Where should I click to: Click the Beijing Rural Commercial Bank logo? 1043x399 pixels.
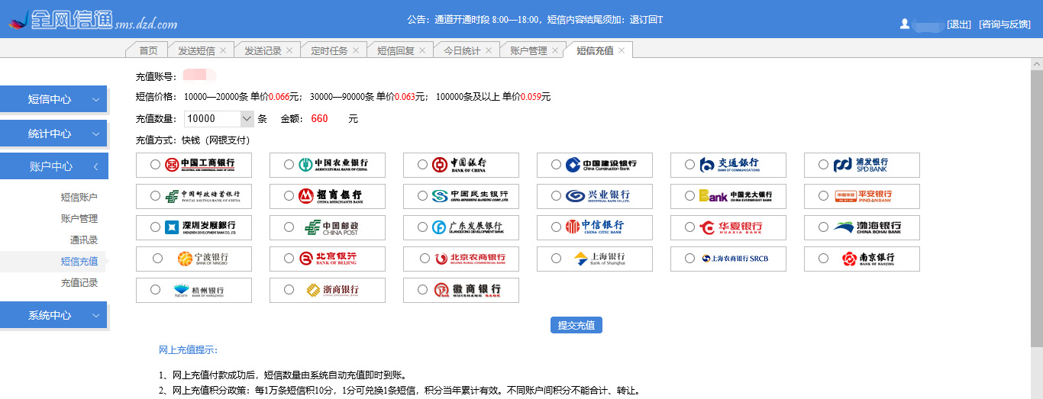point(470,259)
